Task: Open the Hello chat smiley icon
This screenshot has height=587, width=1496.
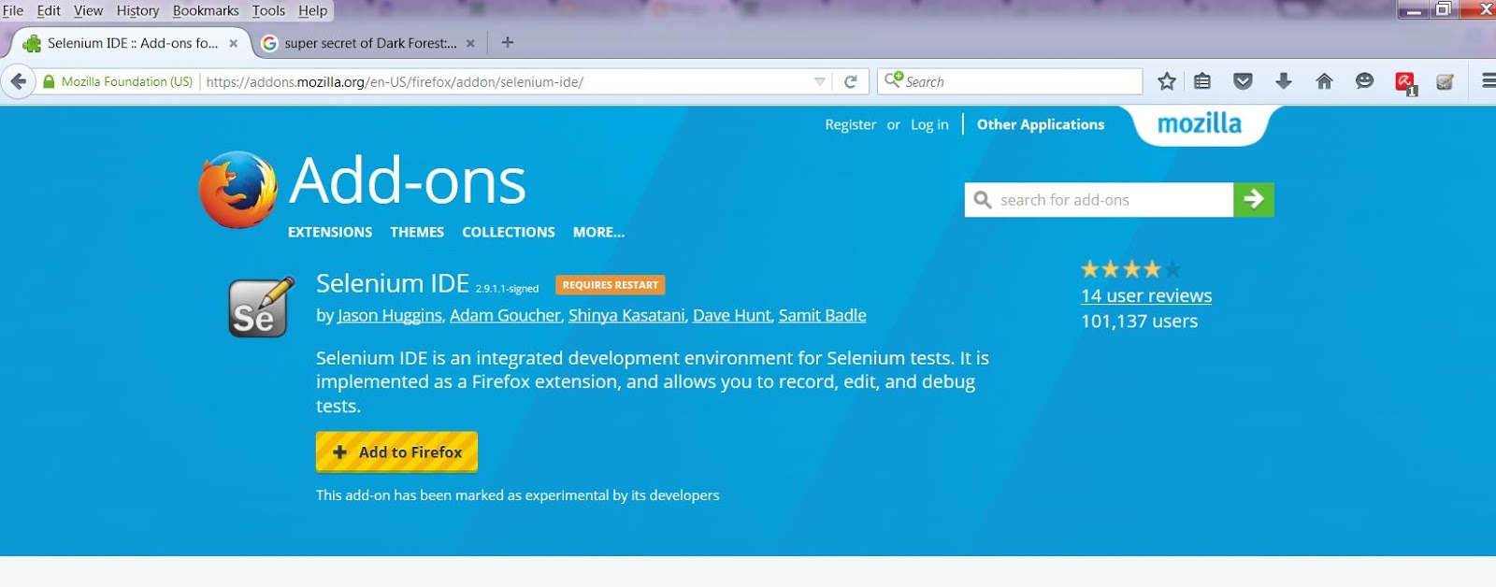Action: tap(1364, 81)
